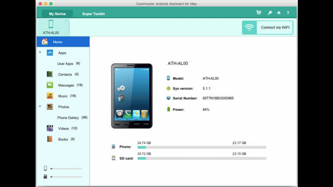Click the SD card storage usage bar
Image resolution: width=333 pixels, height=187 pixels.
tap(202, 158)
